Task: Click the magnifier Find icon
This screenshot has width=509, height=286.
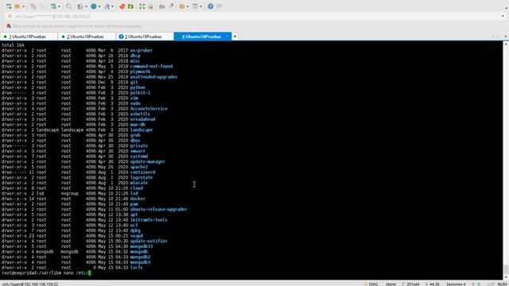Action: click(x=69, y=6)
